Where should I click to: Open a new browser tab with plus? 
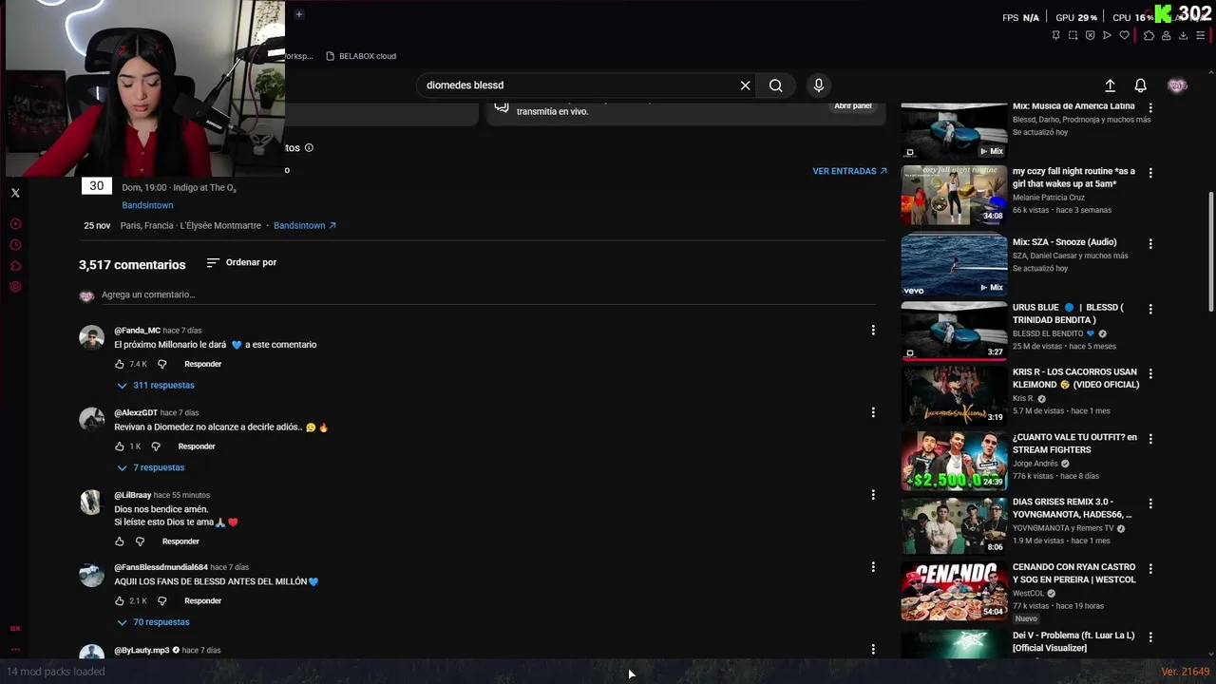[298, 14]
